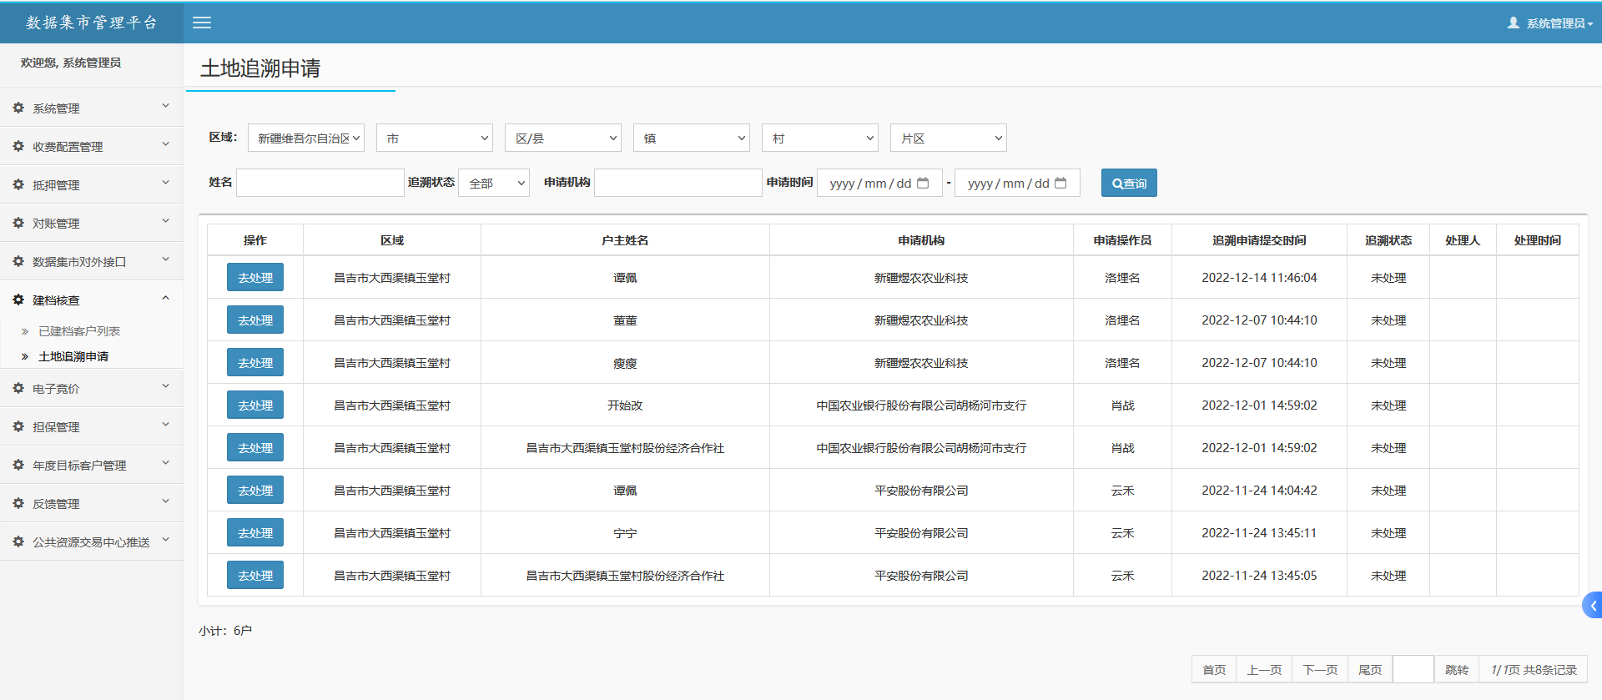Toggle the hamburger sidebar menu icon
This screenshot has width=1602, height=700.
pos(202,23)
